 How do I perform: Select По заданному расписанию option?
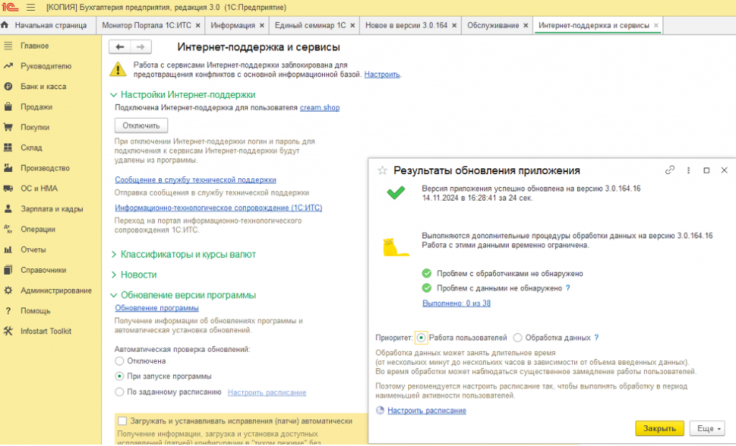[x=119, y=391]
